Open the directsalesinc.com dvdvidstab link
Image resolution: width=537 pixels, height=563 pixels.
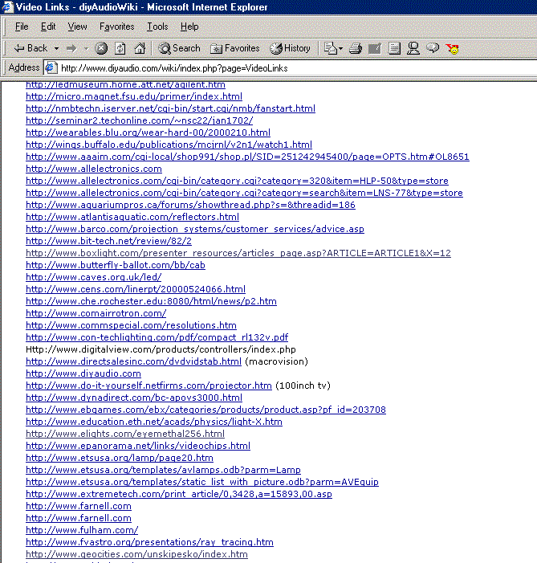pyautogui.click(x=133, y=361)
